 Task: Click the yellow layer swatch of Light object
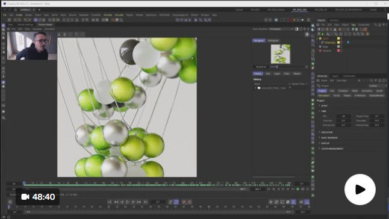coord(338,39)
